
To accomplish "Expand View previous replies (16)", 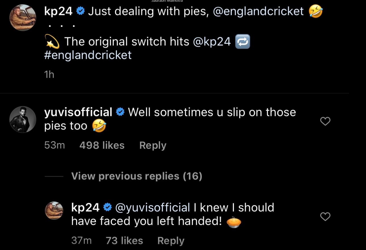I will (x=136, y=176).
